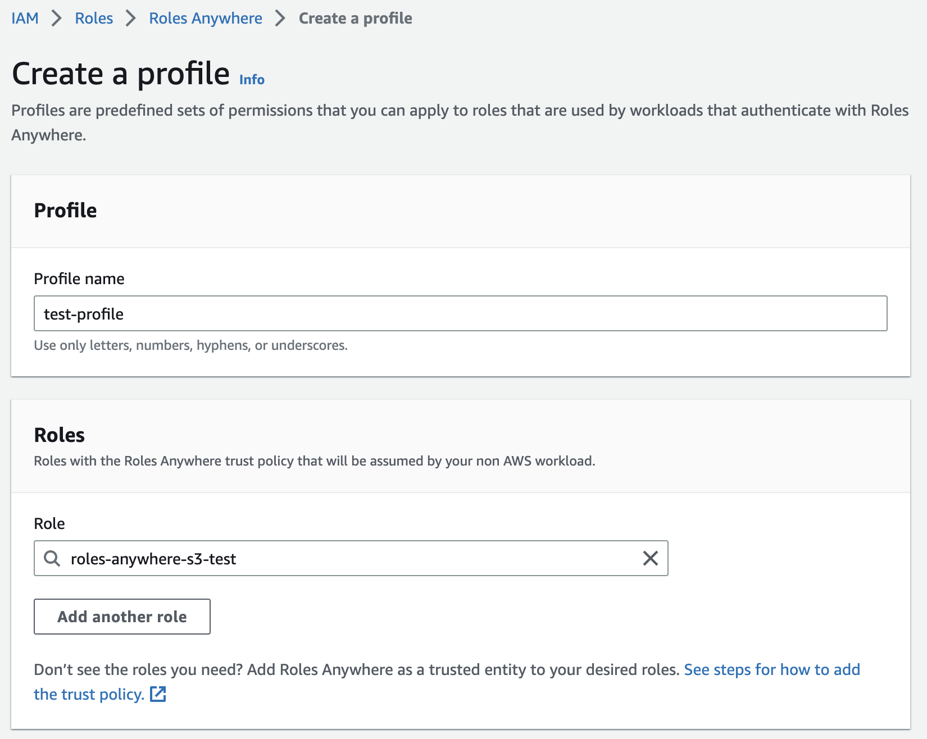Click the Roles section heading

click(59, 435)
